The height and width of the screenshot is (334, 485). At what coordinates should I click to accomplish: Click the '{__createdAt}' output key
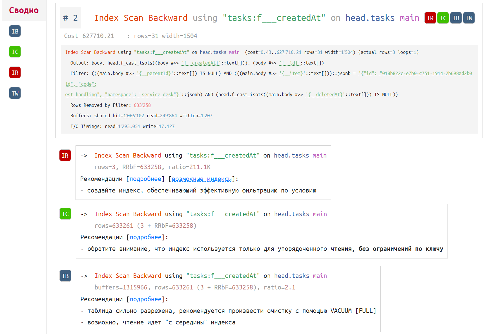[x=201, y=63]
